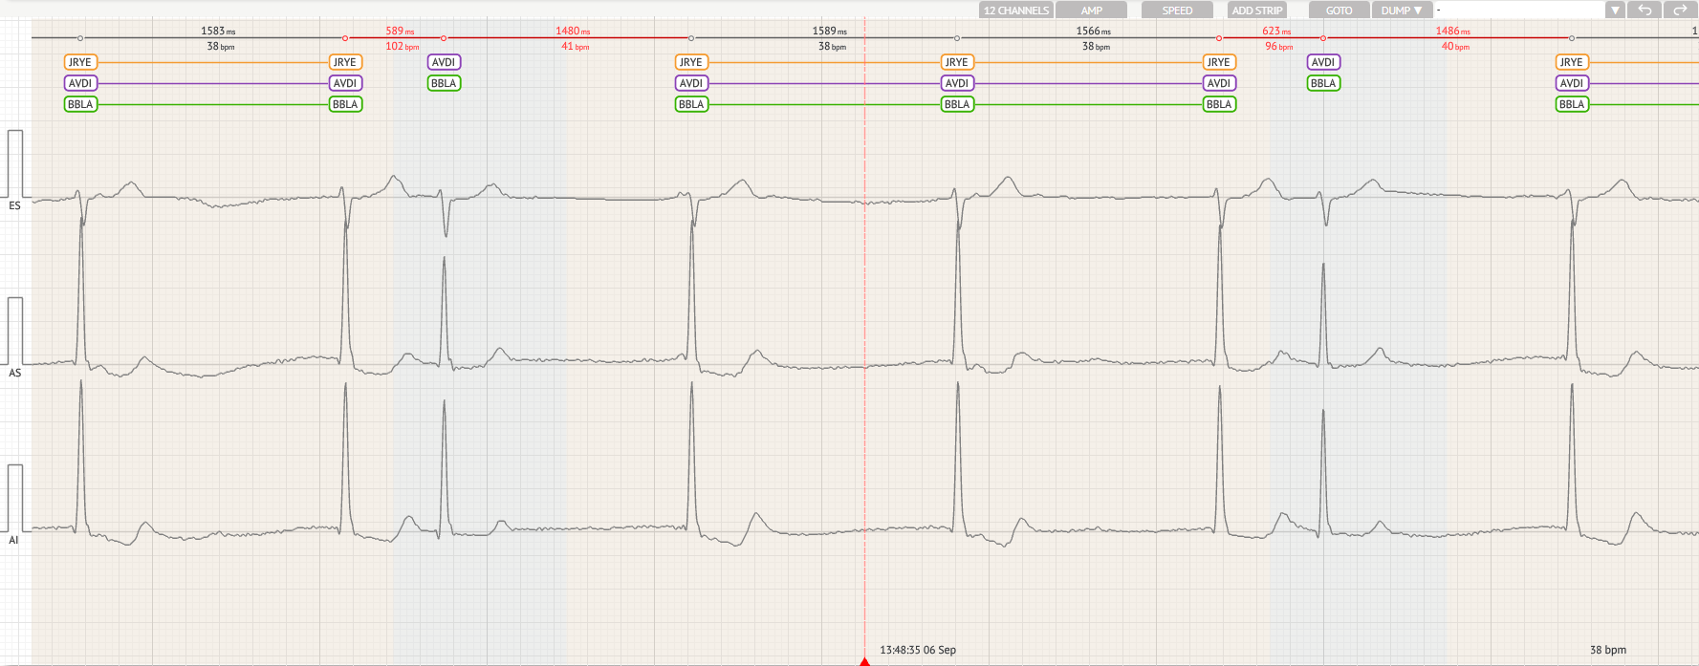Click the red triangle time cursor marker
The image size is (1699, 666).
click(x=864, y=660)
